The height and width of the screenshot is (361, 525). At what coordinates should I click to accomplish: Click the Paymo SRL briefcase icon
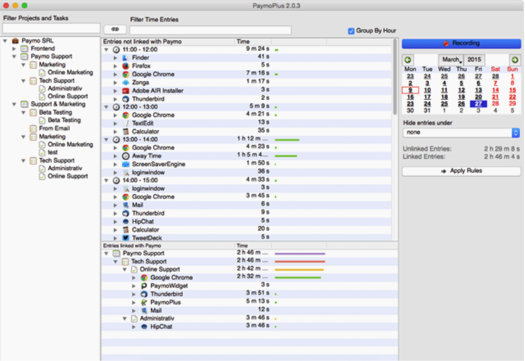click(x=15, y=41)
